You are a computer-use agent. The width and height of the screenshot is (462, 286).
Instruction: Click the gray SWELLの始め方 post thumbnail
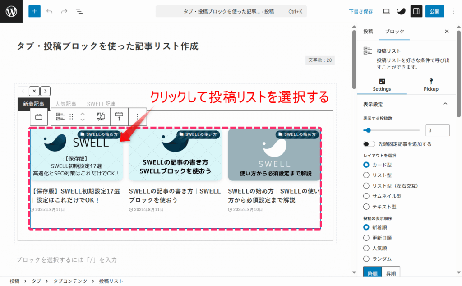[x=274, y=155]
